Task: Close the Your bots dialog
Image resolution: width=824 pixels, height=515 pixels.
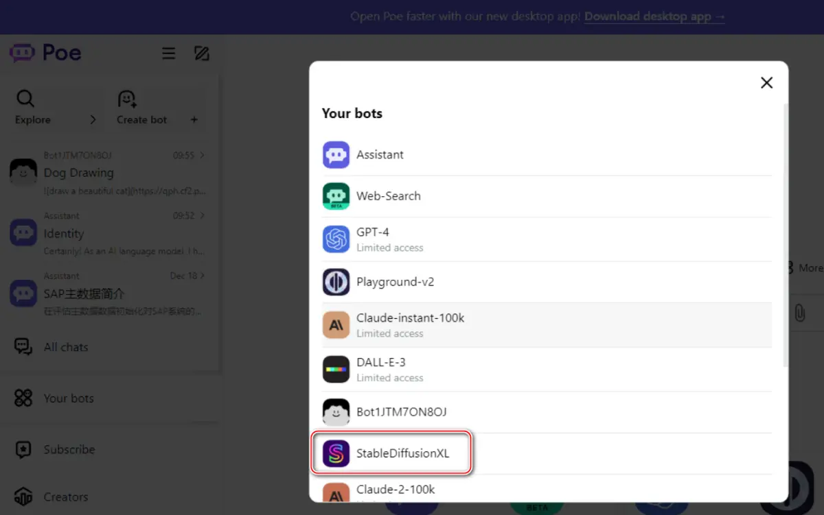Action: click(767, 83)
